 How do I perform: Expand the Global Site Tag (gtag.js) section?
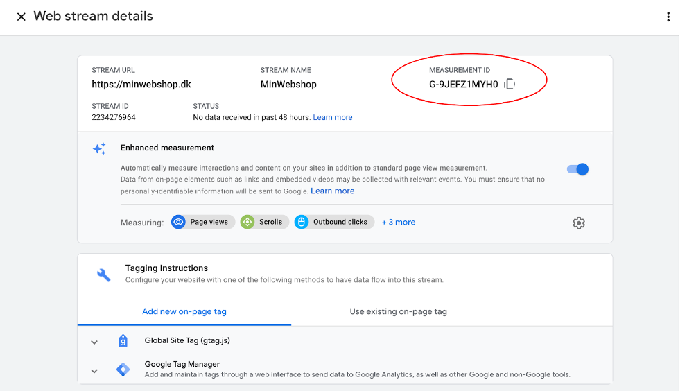[x=94, y=342]
